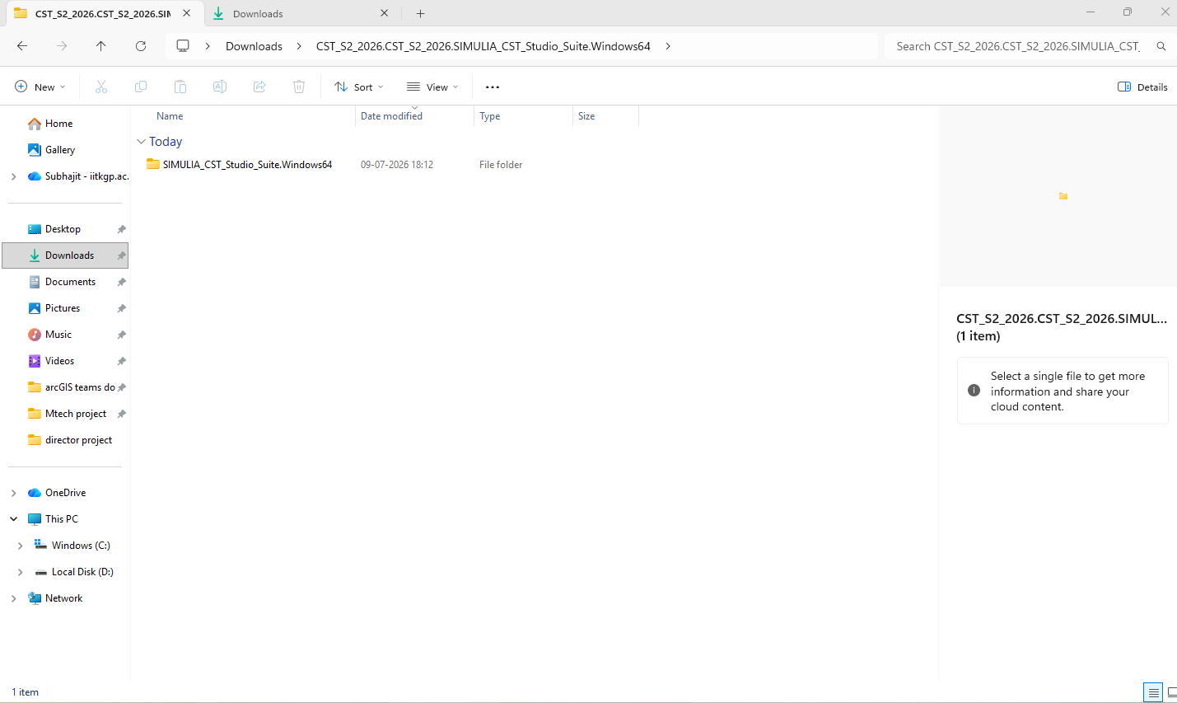
Task: Minimize the File Explorer window
Action: point(1091,12)
